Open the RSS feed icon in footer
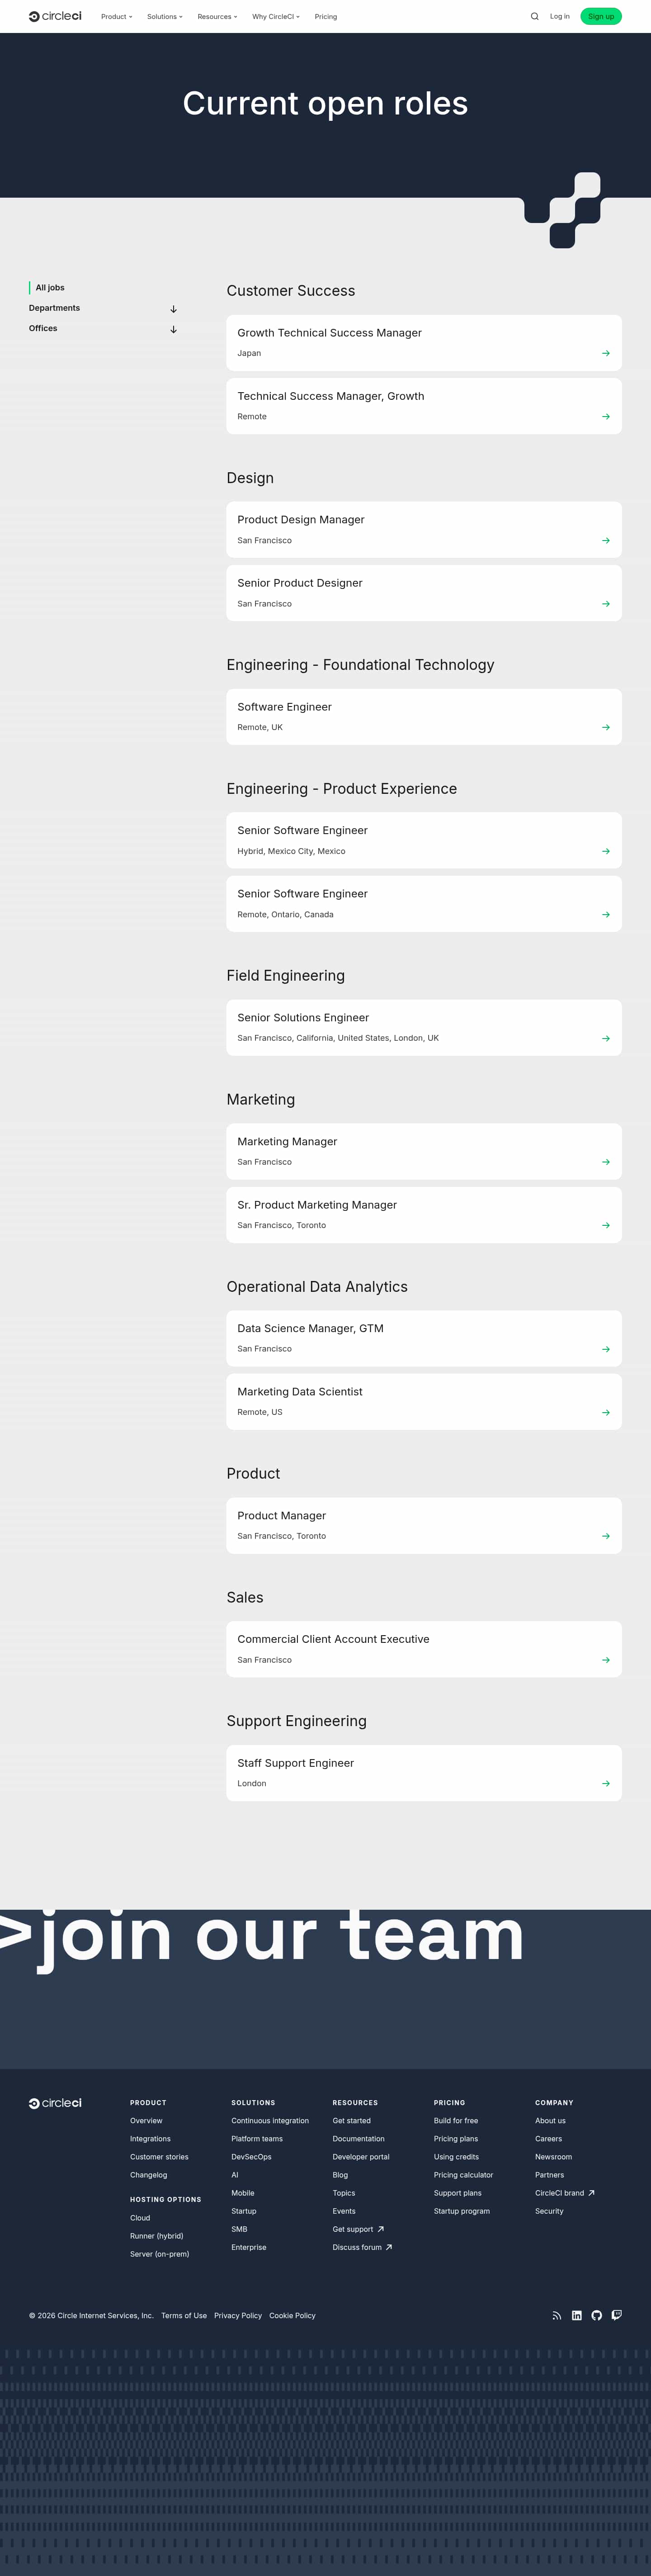Image resolution: width=651 pixels, height=2576 pixels. 557,2315
